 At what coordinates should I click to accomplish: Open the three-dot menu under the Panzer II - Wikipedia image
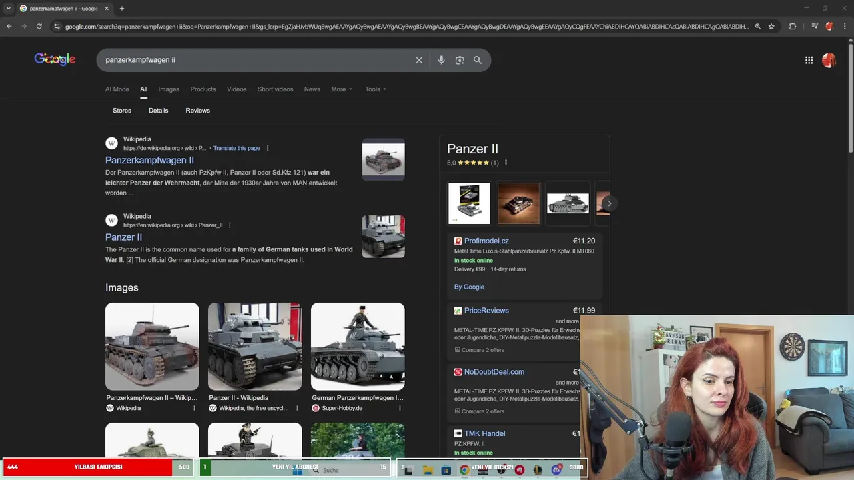pos(298,408)
